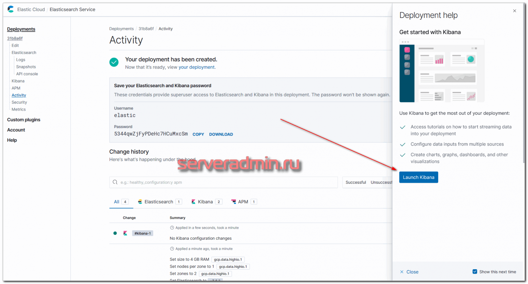The image size is (528, 284).
Task: Open the Edit page in sidebar
Action: pos(15,45)
